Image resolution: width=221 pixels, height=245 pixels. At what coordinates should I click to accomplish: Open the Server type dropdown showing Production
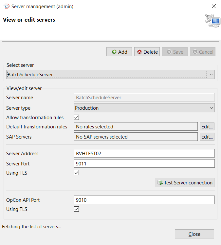(x=144, y=108)
